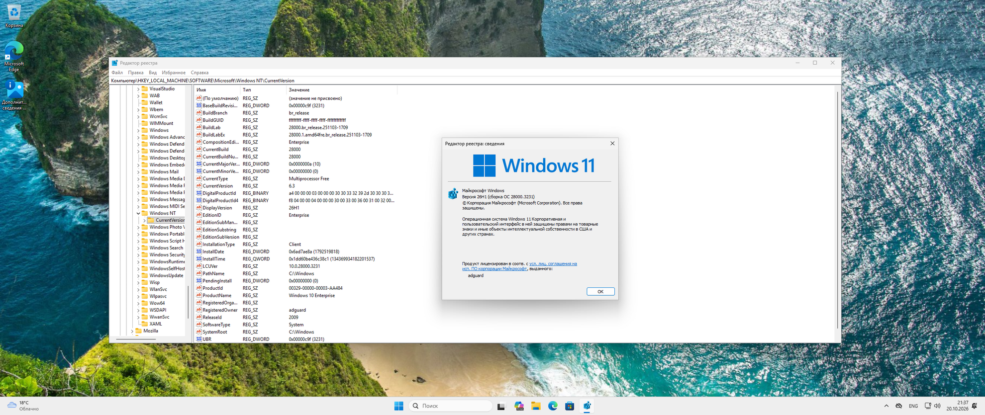Open Microsoft Store from the taskbar
985x415 pixels.
pyautogui.click(x=570, y=406)
